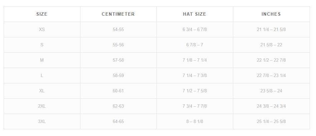
Task: Select the XS size cell
Action: click(x=42, y=29)
